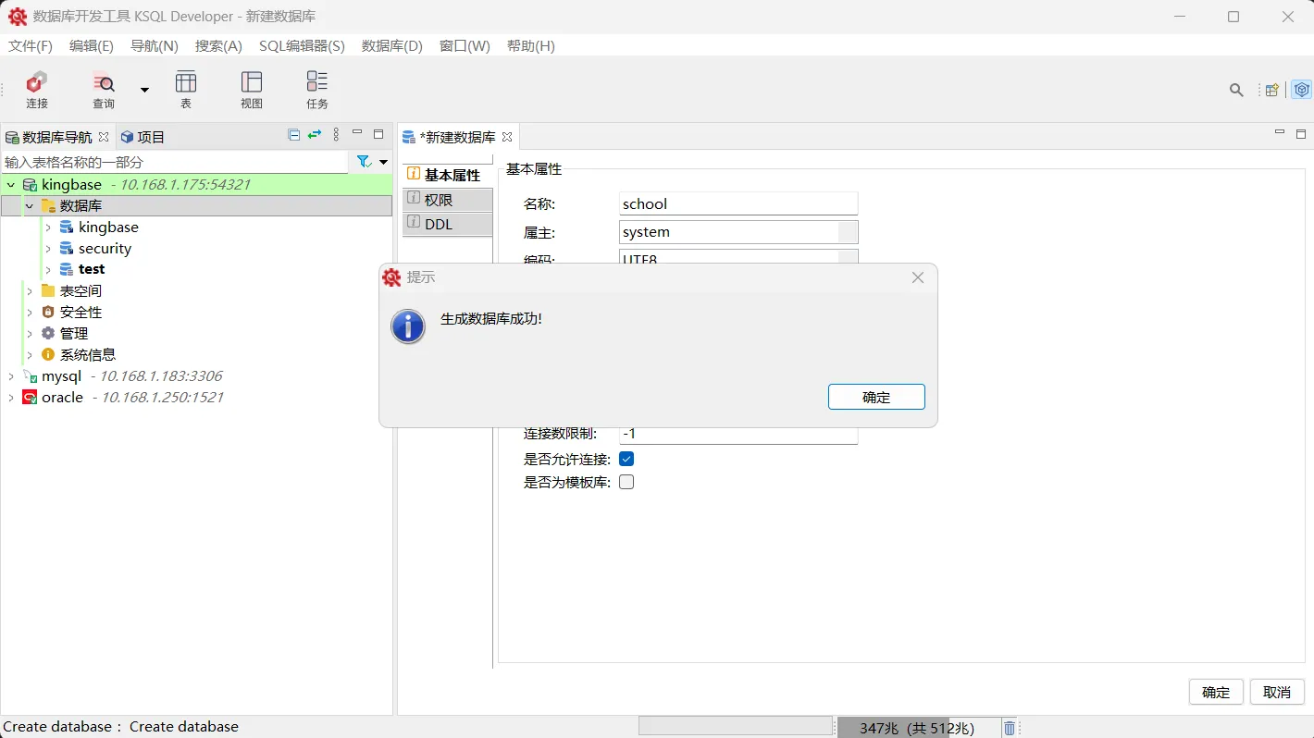The height and width of the screenshot is (738, 1314).
Task: Expand the mysql connection node
Action: click(x=10, y=375)
